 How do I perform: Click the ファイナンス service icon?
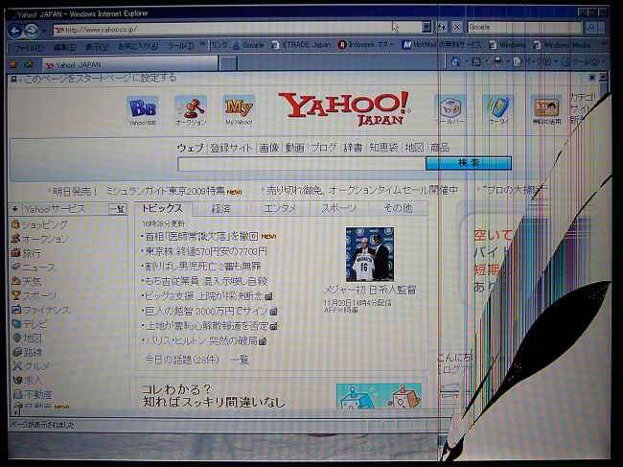[15, 310]
